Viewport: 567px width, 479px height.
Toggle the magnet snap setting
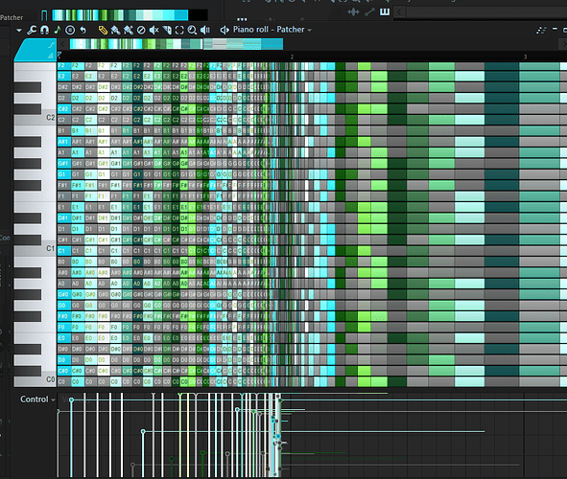(44, 30)
